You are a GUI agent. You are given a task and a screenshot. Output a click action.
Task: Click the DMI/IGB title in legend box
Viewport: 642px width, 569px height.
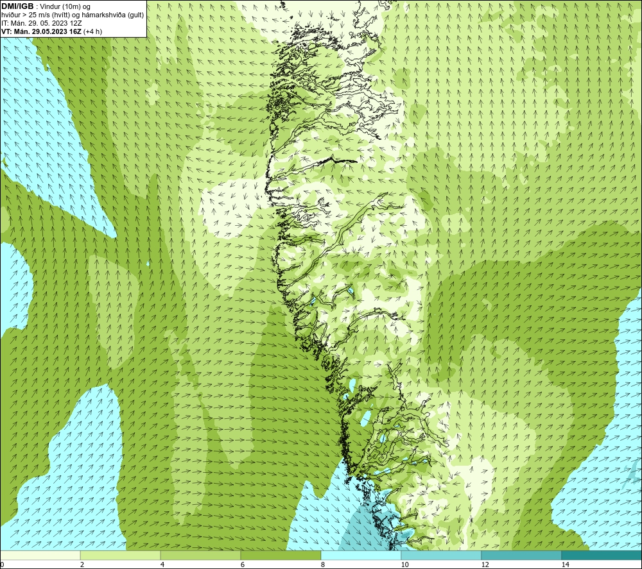tap(17, 6)
